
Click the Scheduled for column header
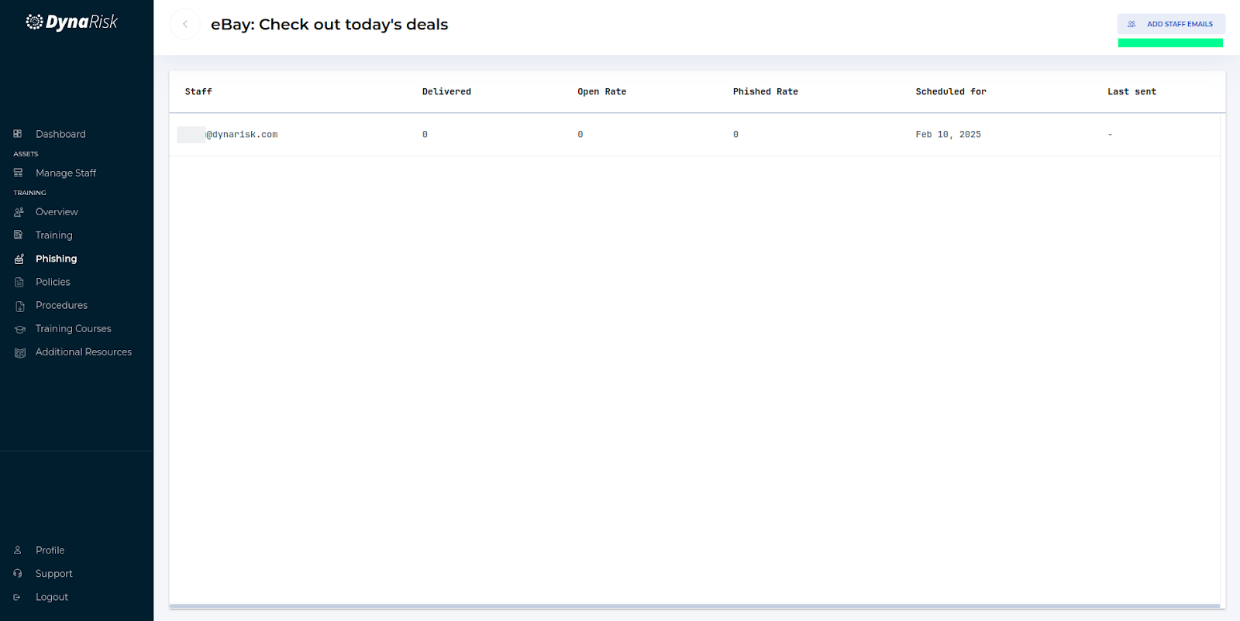(951, 91)
